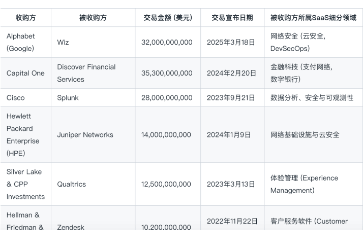Click the amount 12,500,000,000
Viewport: 363px width, 250px height.
click(166, 184)
